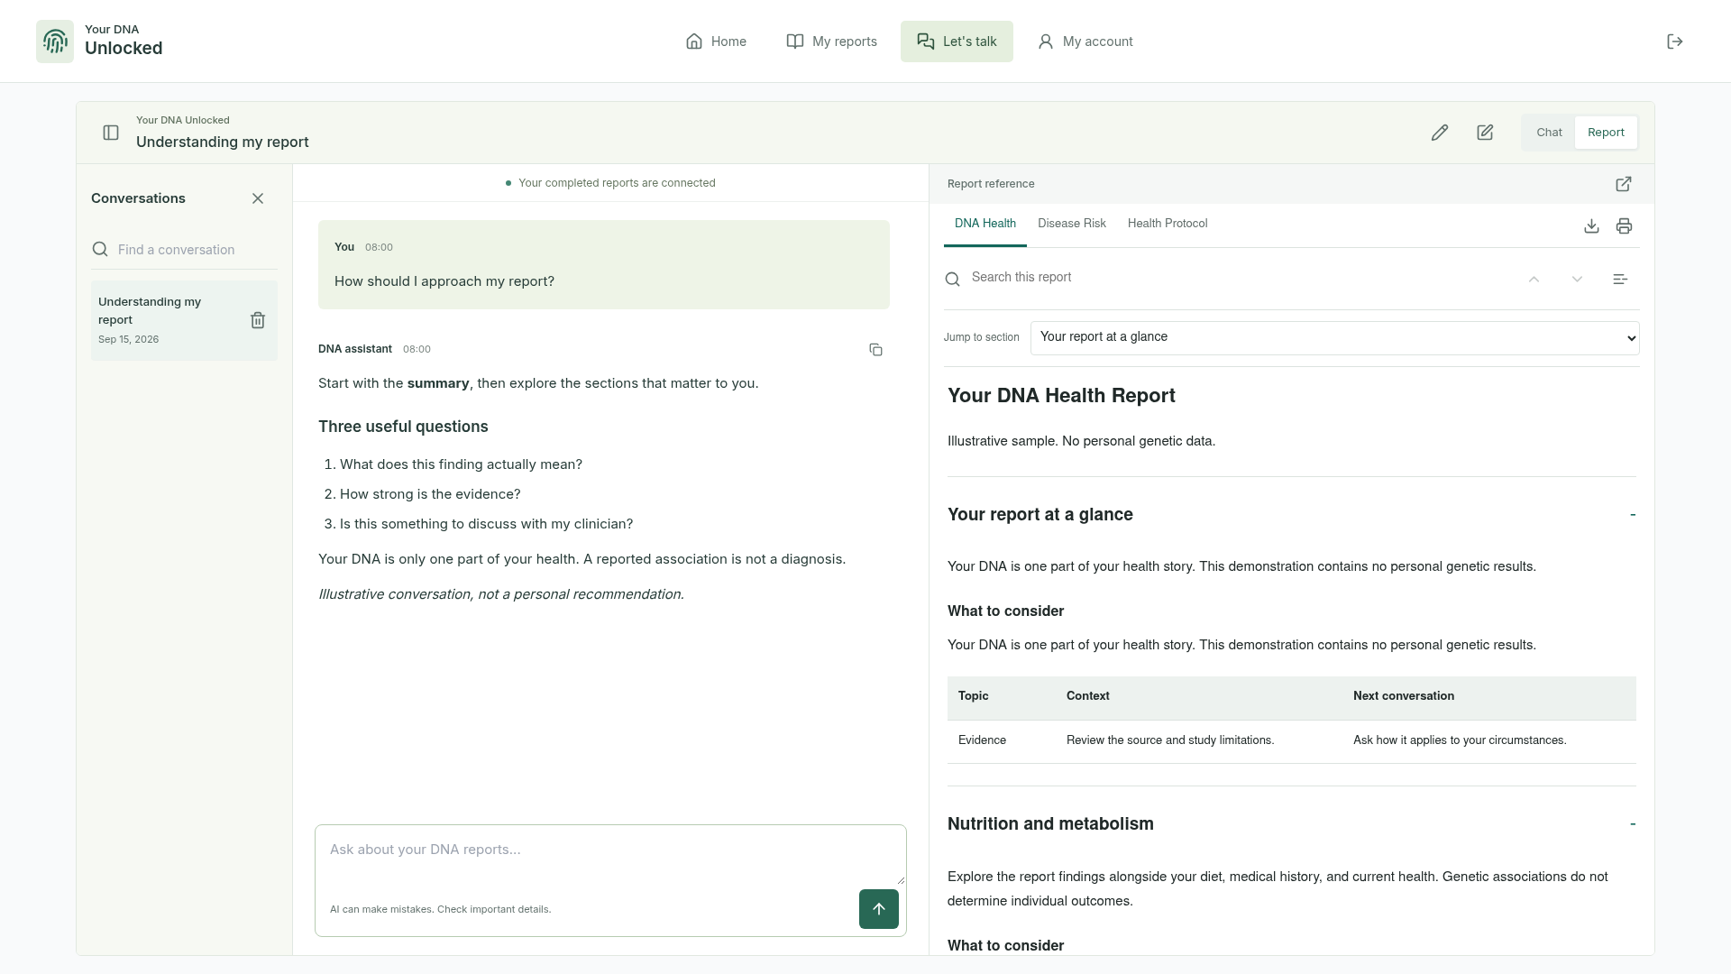Viewport: 1731px width, 974px height.
Task: Open the Jump to section dropdown
Action: 1334,337
